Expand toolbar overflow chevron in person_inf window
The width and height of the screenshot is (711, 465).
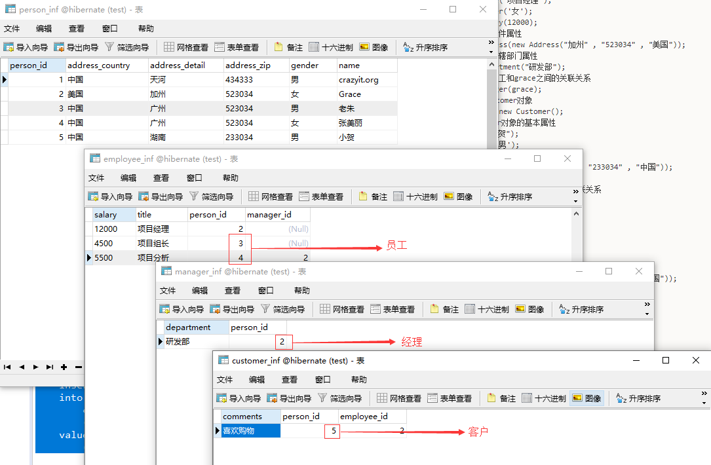[491, 43]
